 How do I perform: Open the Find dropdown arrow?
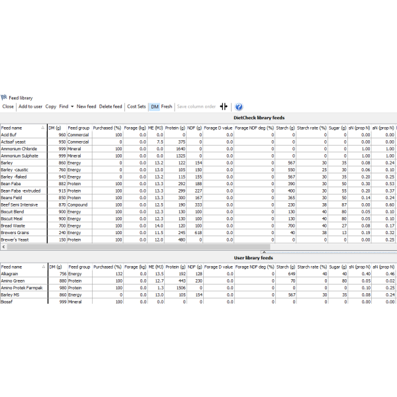point(72,107)
